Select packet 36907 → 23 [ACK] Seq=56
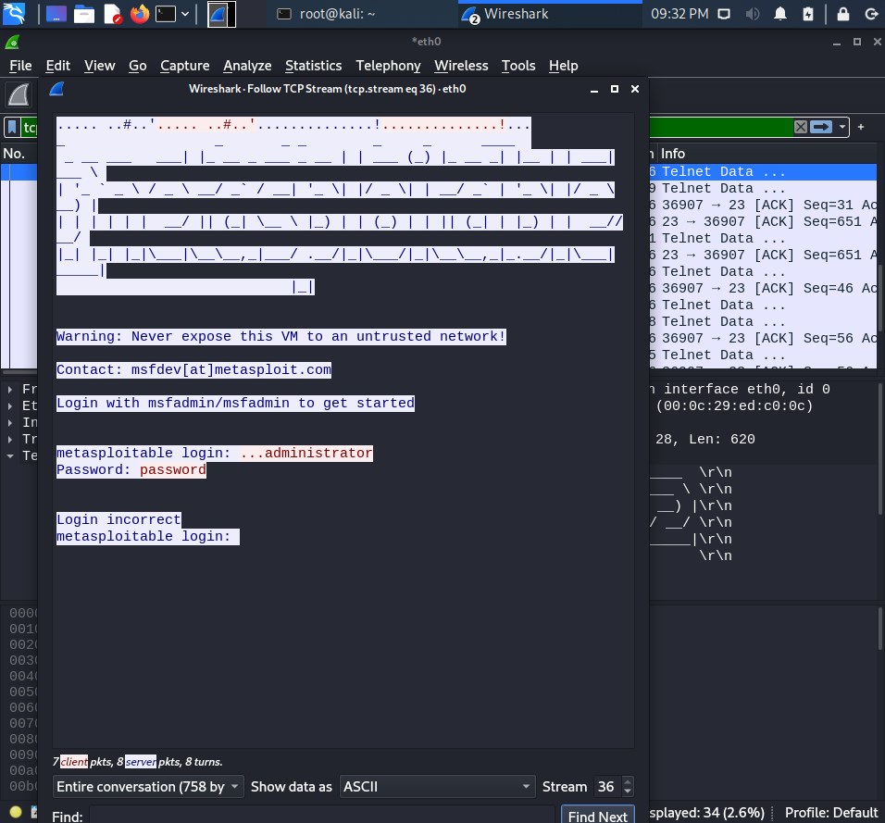This screenshot has width=885, height=823. (x=763, y=338)
